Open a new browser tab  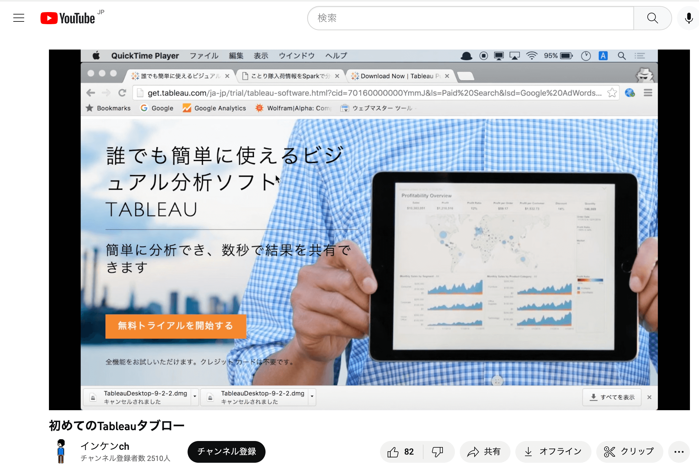(x=466, y=76)
